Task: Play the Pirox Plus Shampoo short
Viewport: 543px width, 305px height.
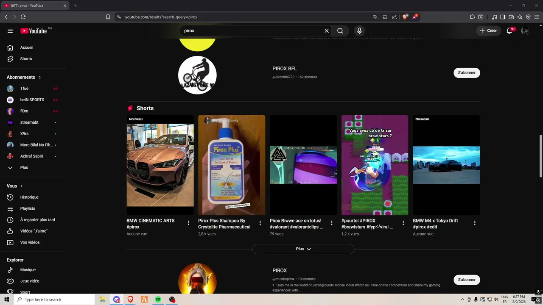Action: (232, 165)
